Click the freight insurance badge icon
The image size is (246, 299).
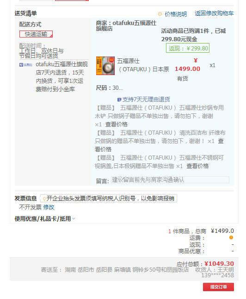pos(25,65)
